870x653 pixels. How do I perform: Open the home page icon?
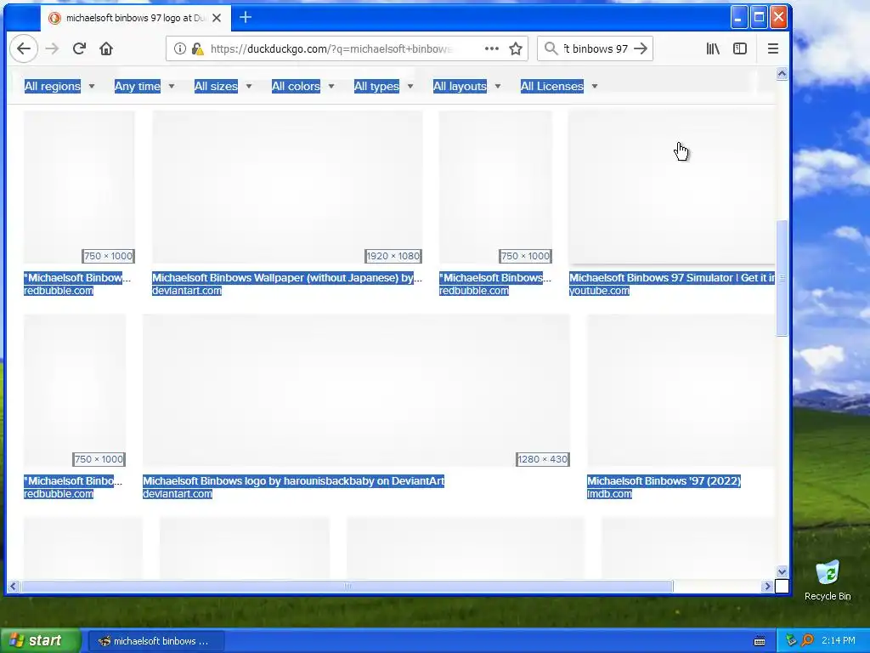coord(106,48)
